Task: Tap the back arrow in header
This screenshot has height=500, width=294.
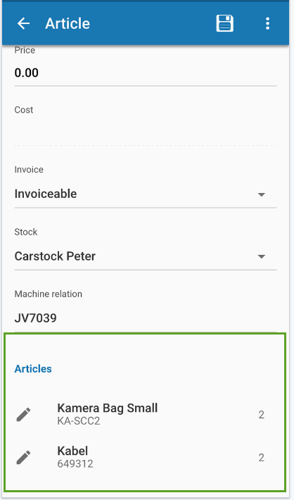Action: click(x=24, y=24)
